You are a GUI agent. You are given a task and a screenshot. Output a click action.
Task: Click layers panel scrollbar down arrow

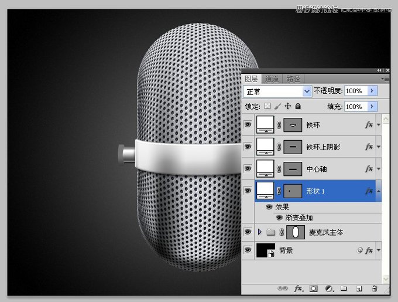tap(386, 279)
